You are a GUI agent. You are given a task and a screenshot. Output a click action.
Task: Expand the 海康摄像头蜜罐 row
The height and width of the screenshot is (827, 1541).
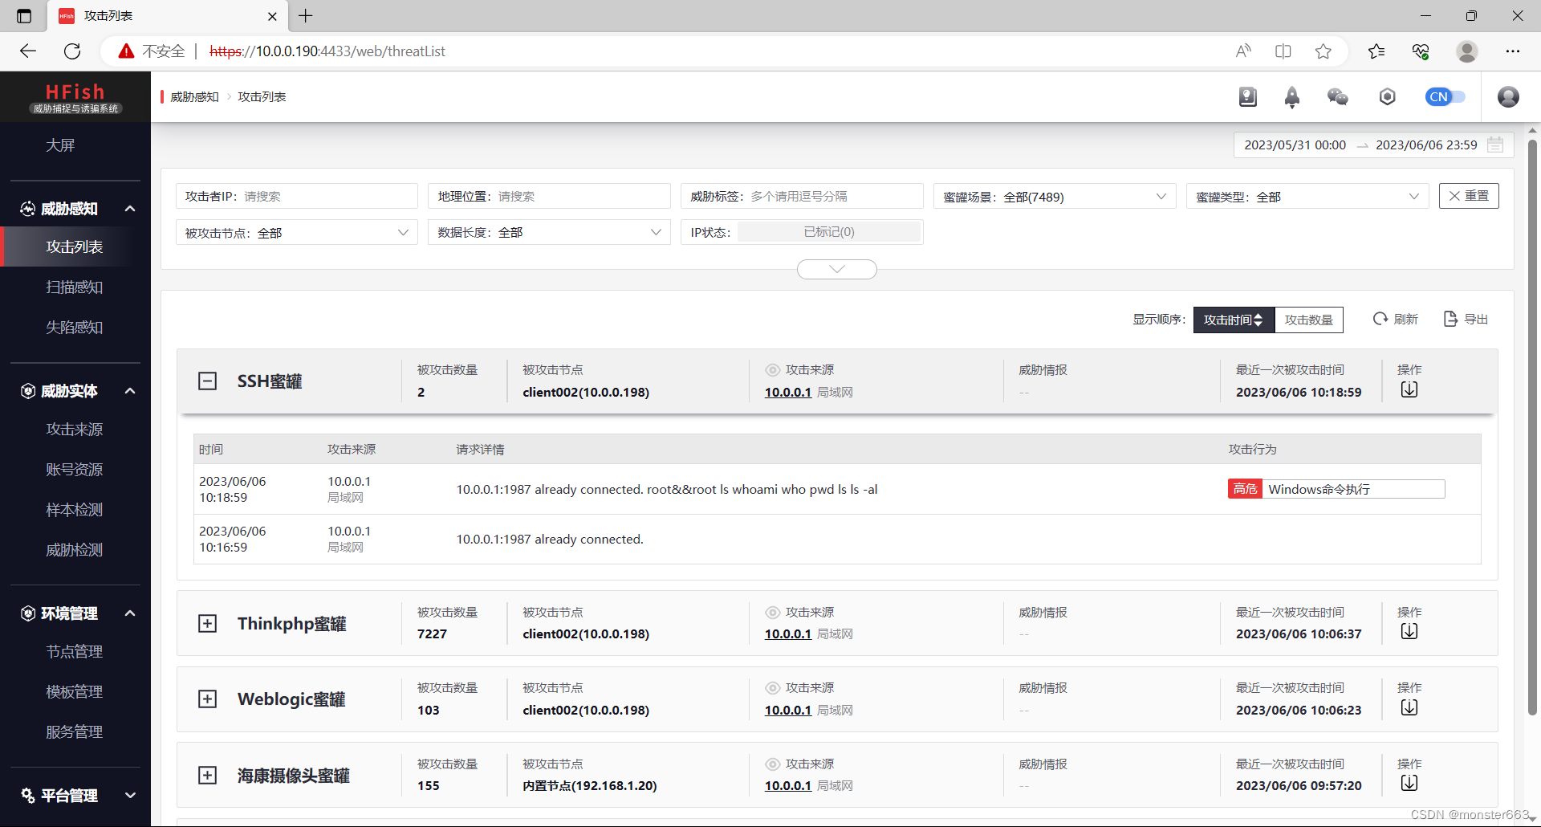coord(208,776)
